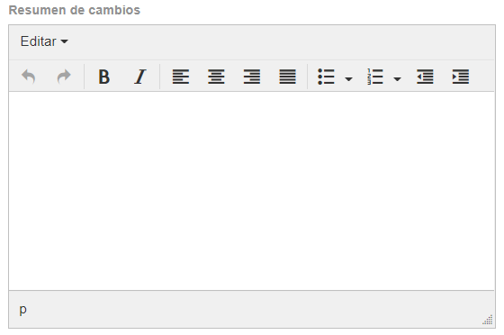Center align the text
This screenshot has width=504, height=335.
[216, 77]
